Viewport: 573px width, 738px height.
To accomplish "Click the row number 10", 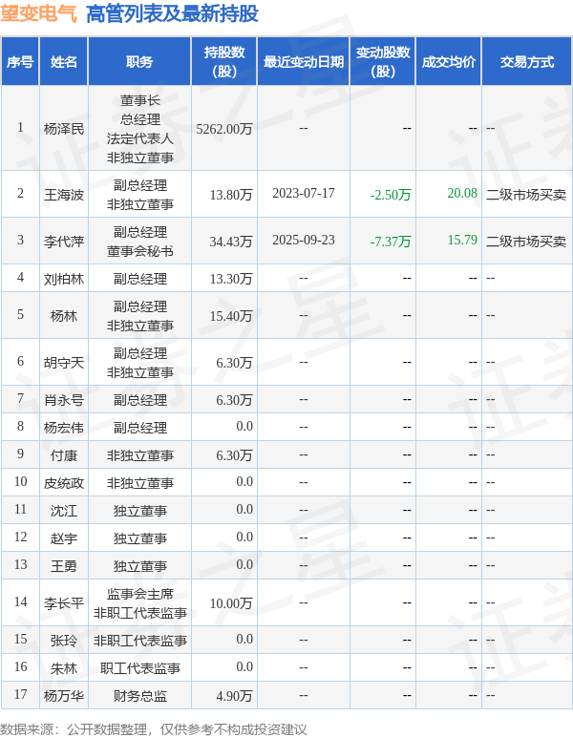I will (x=20, y=481).
